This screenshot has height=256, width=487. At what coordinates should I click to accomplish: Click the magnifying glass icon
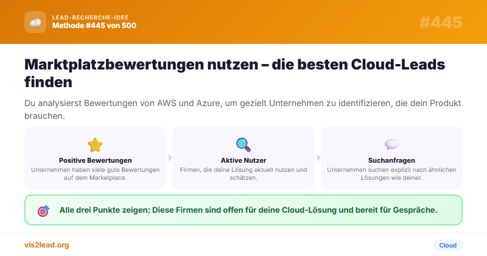click(243, 144)
